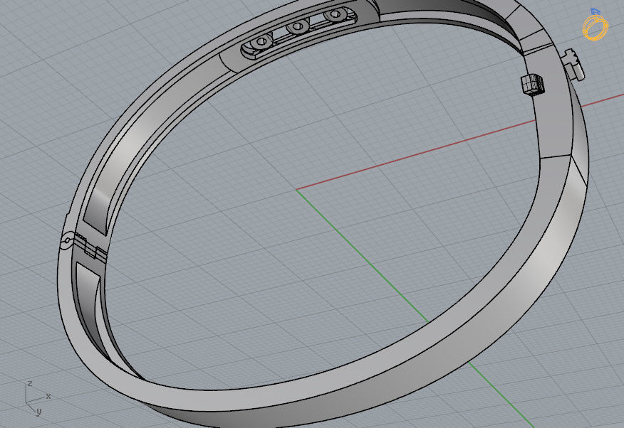Select the small gridded cube on the bracelet
624x428 pixels.
coord(533,84)
